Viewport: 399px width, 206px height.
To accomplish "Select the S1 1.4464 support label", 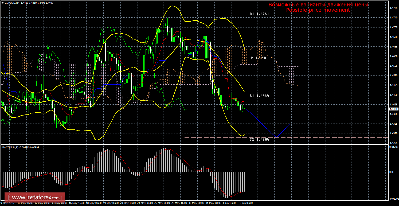I will 259,96.
